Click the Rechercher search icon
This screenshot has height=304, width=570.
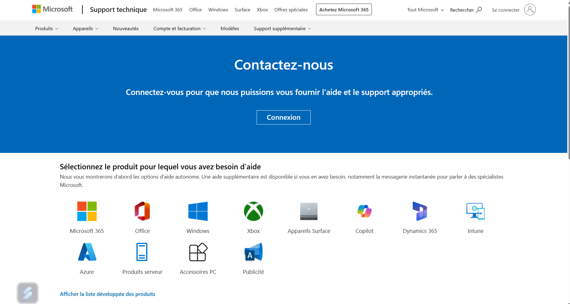pyautogui.click(x=479, y=10)
